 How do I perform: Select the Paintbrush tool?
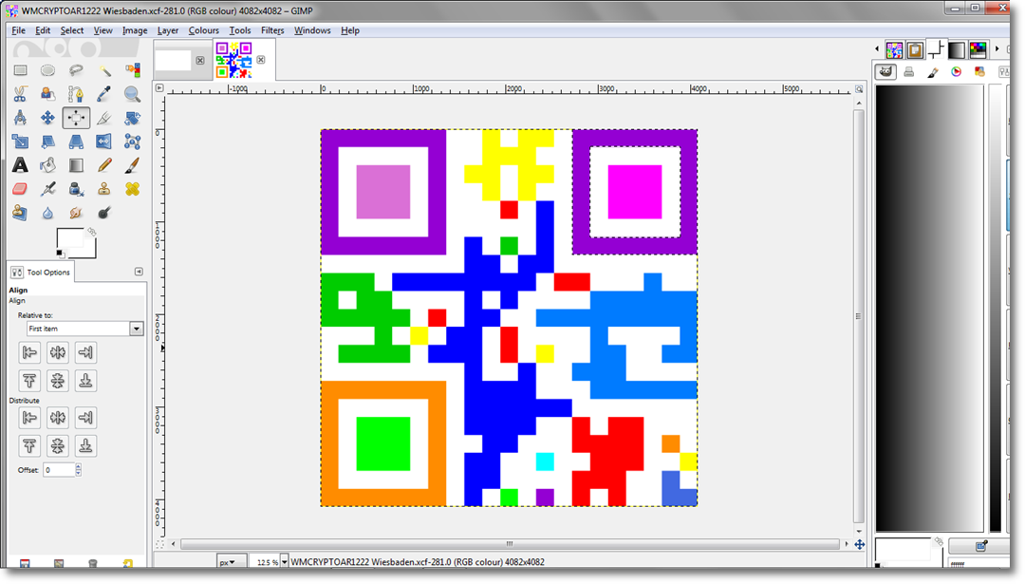(x=132, y=165)
